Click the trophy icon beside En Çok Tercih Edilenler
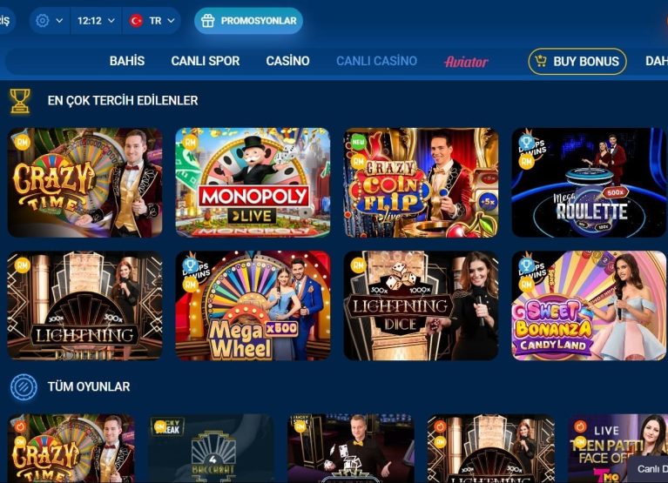This screenshot has width=668, height=483. (x=20, y=101)
